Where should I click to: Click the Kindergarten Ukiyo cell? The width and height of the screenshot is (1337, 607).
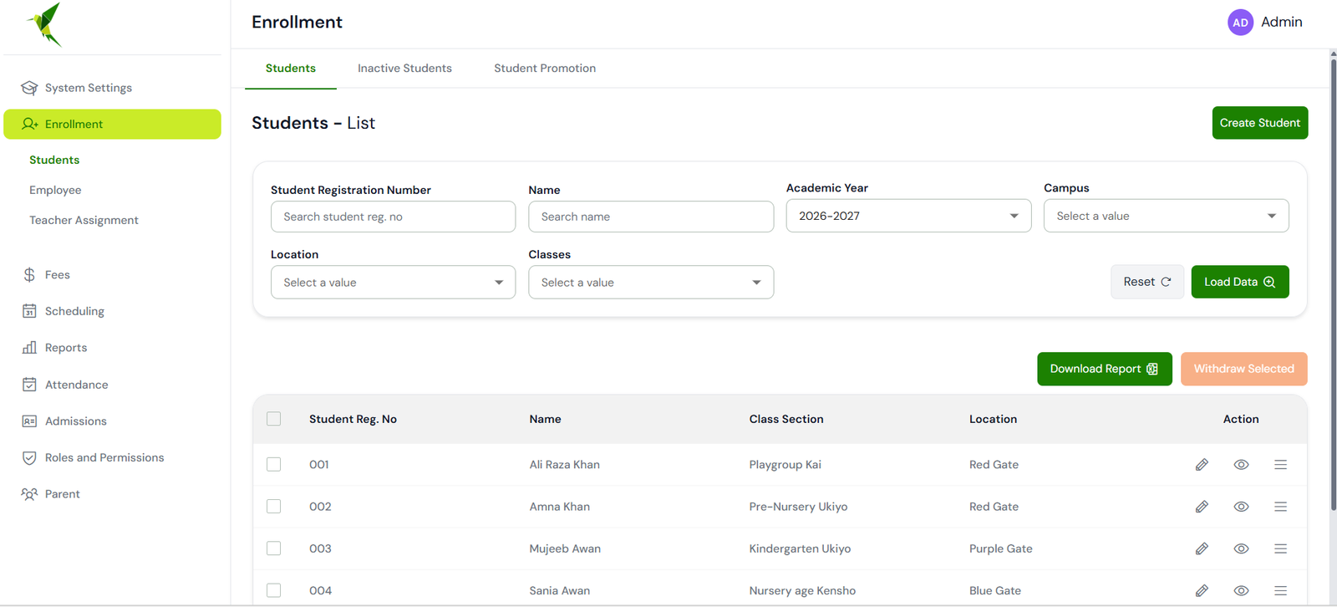pyautogui.click(x=800, y=548)
